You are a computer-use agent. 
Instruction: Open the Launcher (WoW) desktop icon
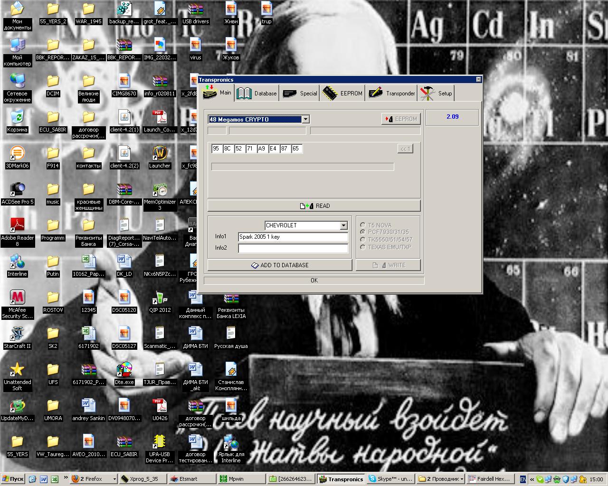point(160,157)
